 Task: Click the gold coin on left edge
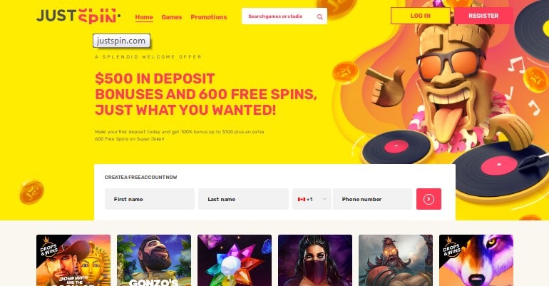click(31, 192)
